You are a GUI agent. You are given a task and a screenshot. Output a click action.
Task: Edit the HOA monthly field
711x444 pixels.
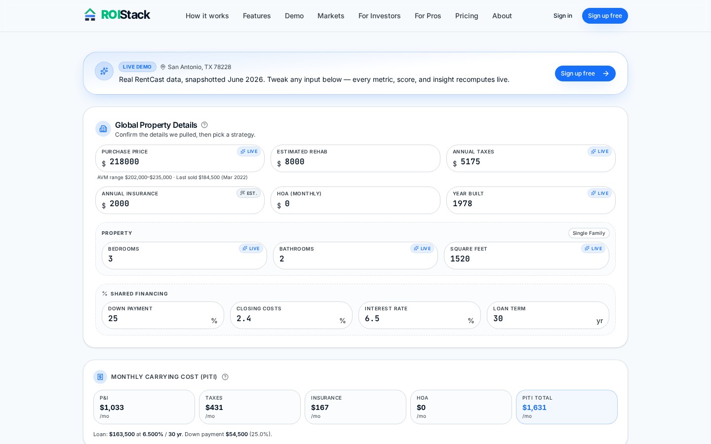[x=355, y=200]
